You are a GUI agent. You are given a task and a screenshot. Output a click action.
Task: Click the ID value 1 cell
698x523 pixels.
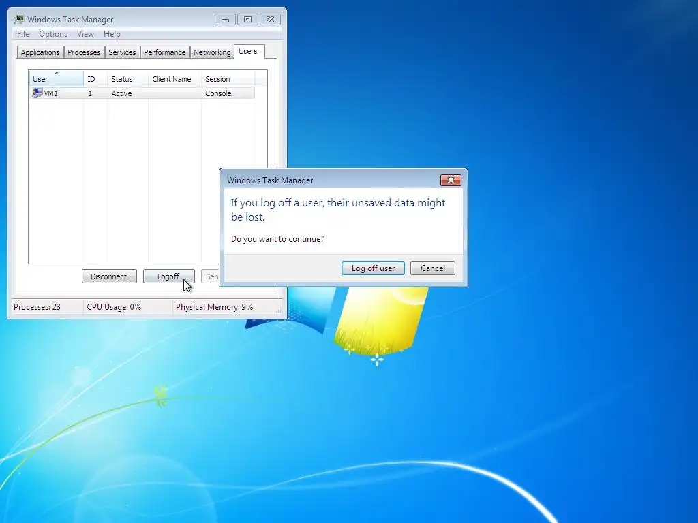pos(91,93)
